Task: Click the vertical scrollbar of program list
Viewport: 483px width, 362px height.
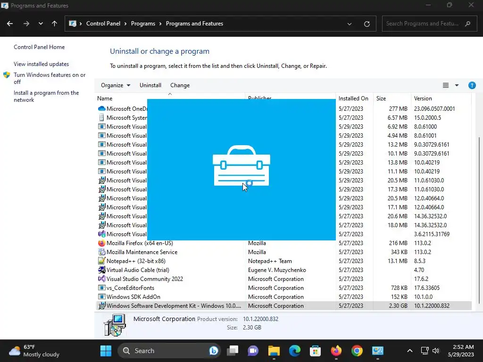Action: click(479, 220)
